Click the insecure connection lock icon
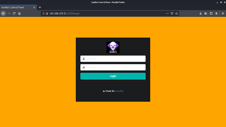The image size is (226, 127). [47, 13]
